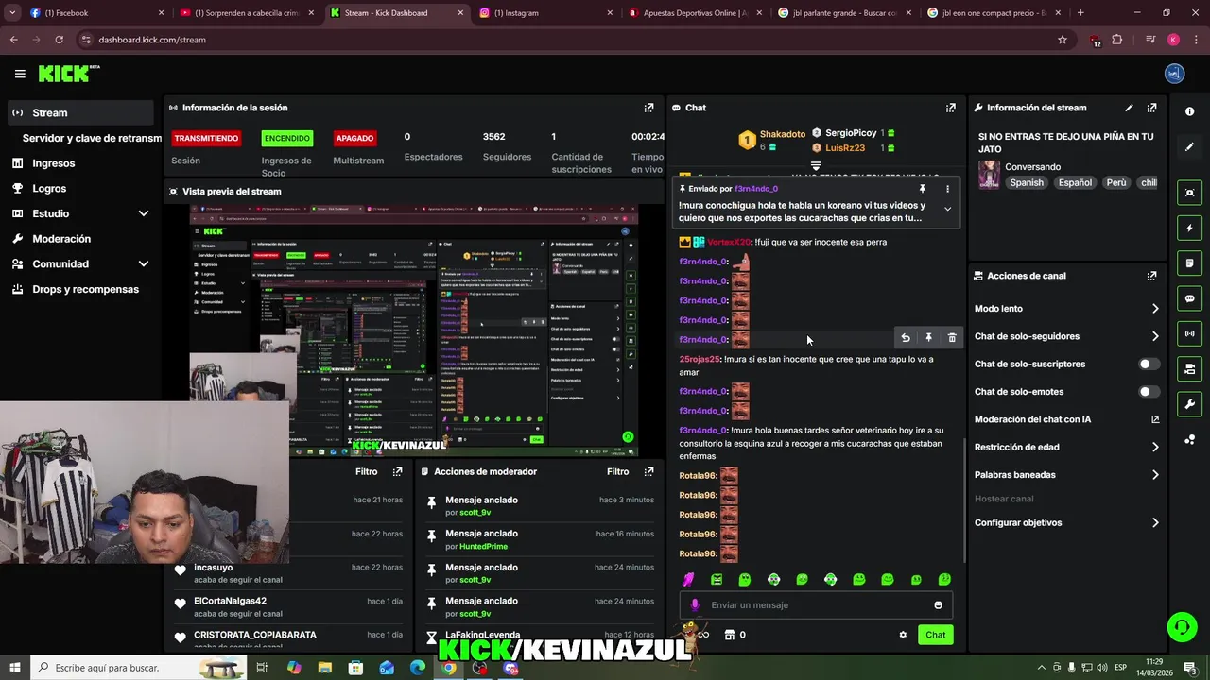Click the chat bubble icon in the right sidebar

(x=1189, y=298)
